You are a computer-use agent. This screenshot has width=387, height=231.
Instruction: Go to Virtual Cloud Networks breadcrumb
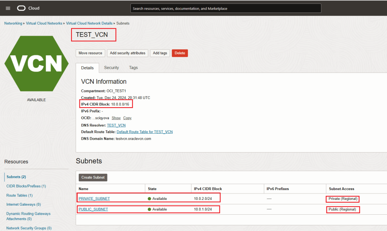[x=44, y=23]
